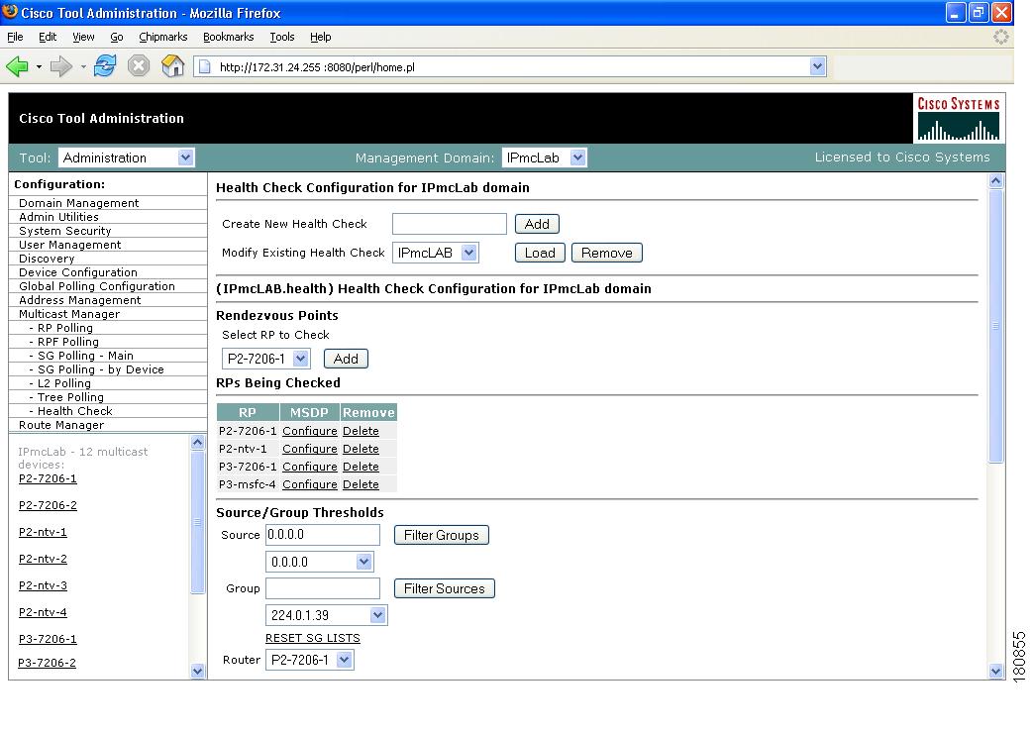Click the Remove button
1033x735 pixels.
tap(607, 254)
